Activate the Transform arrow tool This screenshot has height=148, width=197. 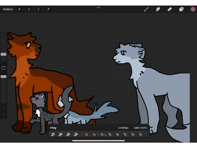point(48,9)
